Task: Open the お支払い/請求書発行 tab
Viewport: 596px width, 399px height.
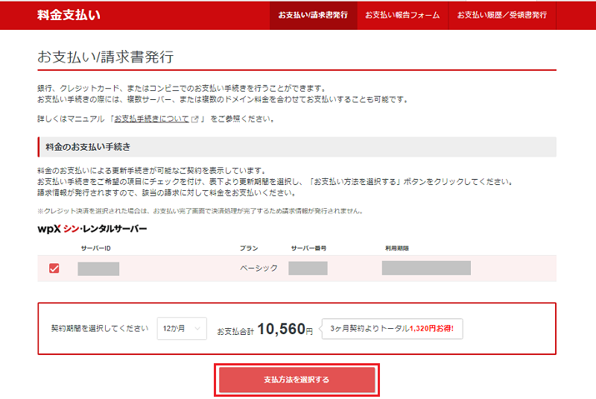Action: tap(313, 15)
